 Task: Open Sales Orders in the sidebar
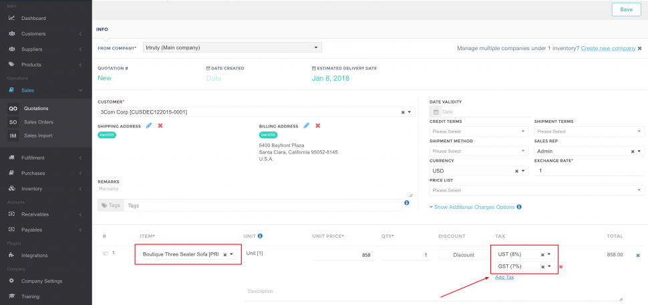(39, 122)
